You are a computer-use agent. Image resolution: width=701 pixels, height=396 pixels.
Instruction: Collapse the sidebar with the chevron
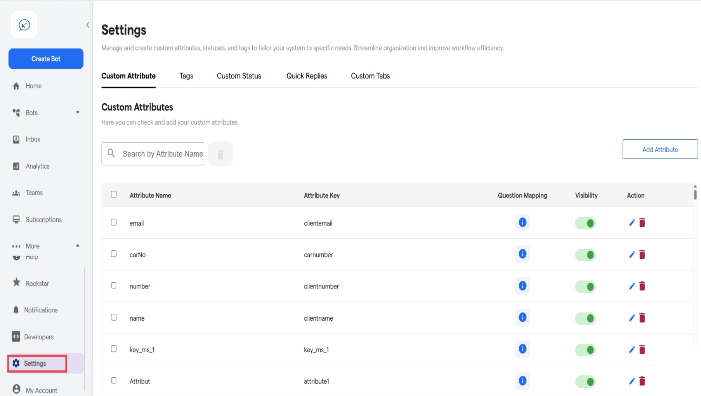[87, 24]
